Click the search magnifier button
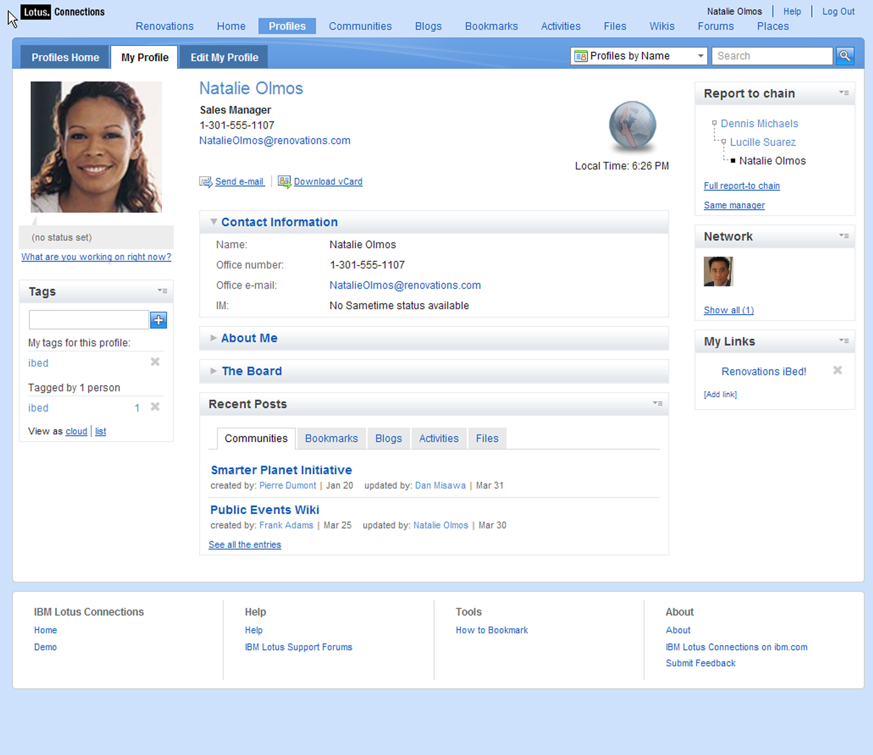Image resolution: width=873 pixels, height=755 pixels. (x=845, y=56)
